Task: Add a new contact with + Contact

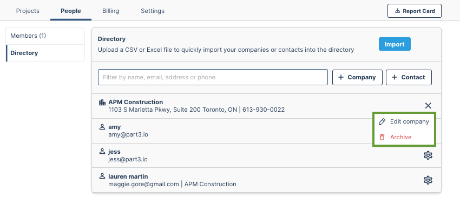Action: (x=409, y=77)
